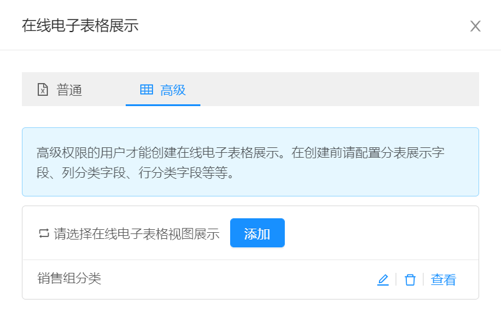The image size is (501, 325).
Task: Select the 高级 tab
Action: [163, 90]
